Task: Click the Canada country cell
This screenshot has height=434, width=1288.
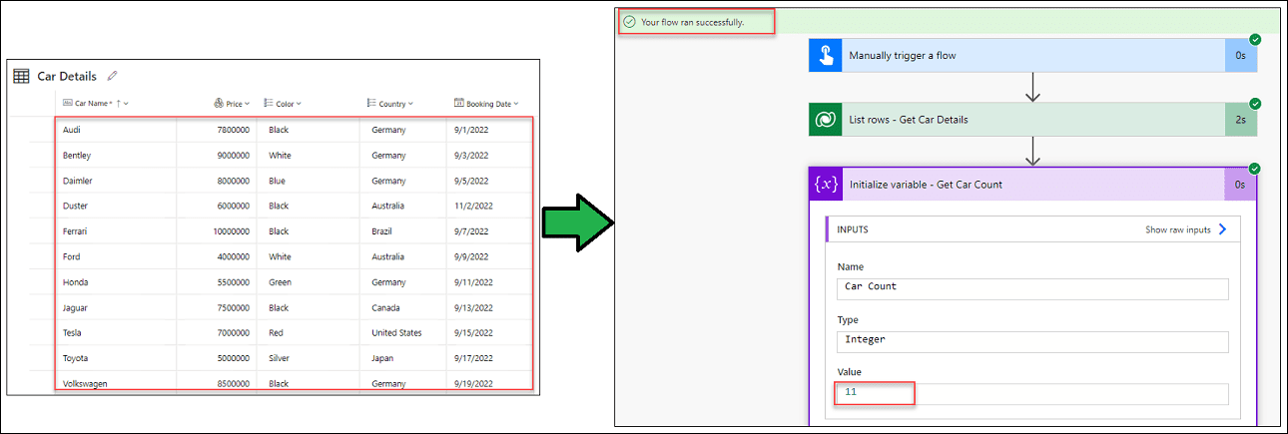Action: (x=386, y=307)
